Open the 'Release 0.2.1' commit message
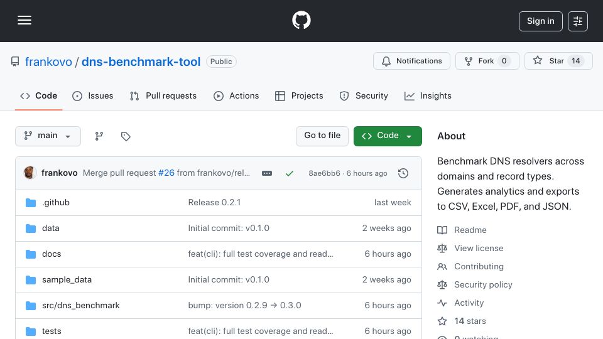The width and height of the screenshot is (603, 339). click(214, 203)
